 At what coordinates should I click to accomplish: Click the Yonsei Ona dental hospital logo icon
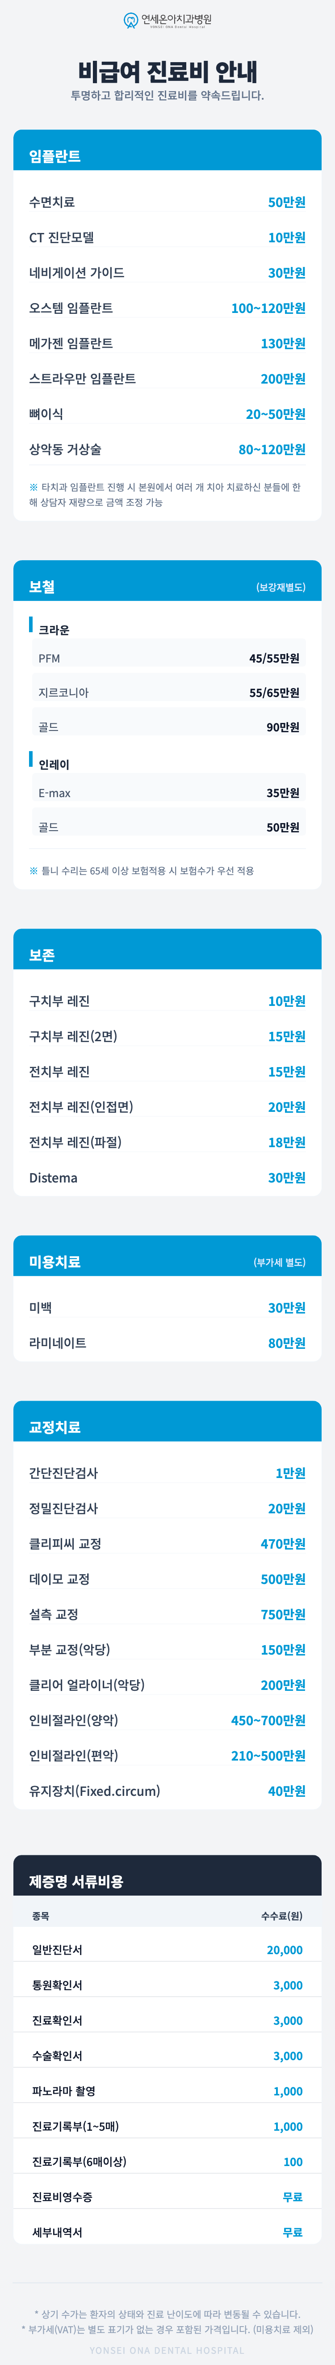[x=130, y=20]
